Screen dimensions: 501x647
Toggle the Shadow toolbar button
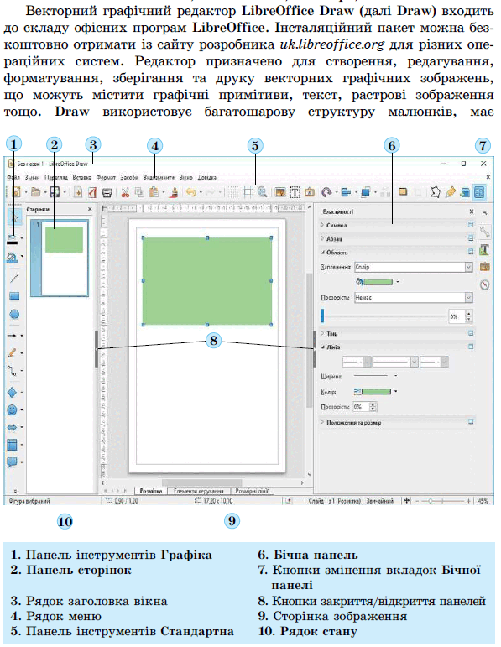[403, 192]
